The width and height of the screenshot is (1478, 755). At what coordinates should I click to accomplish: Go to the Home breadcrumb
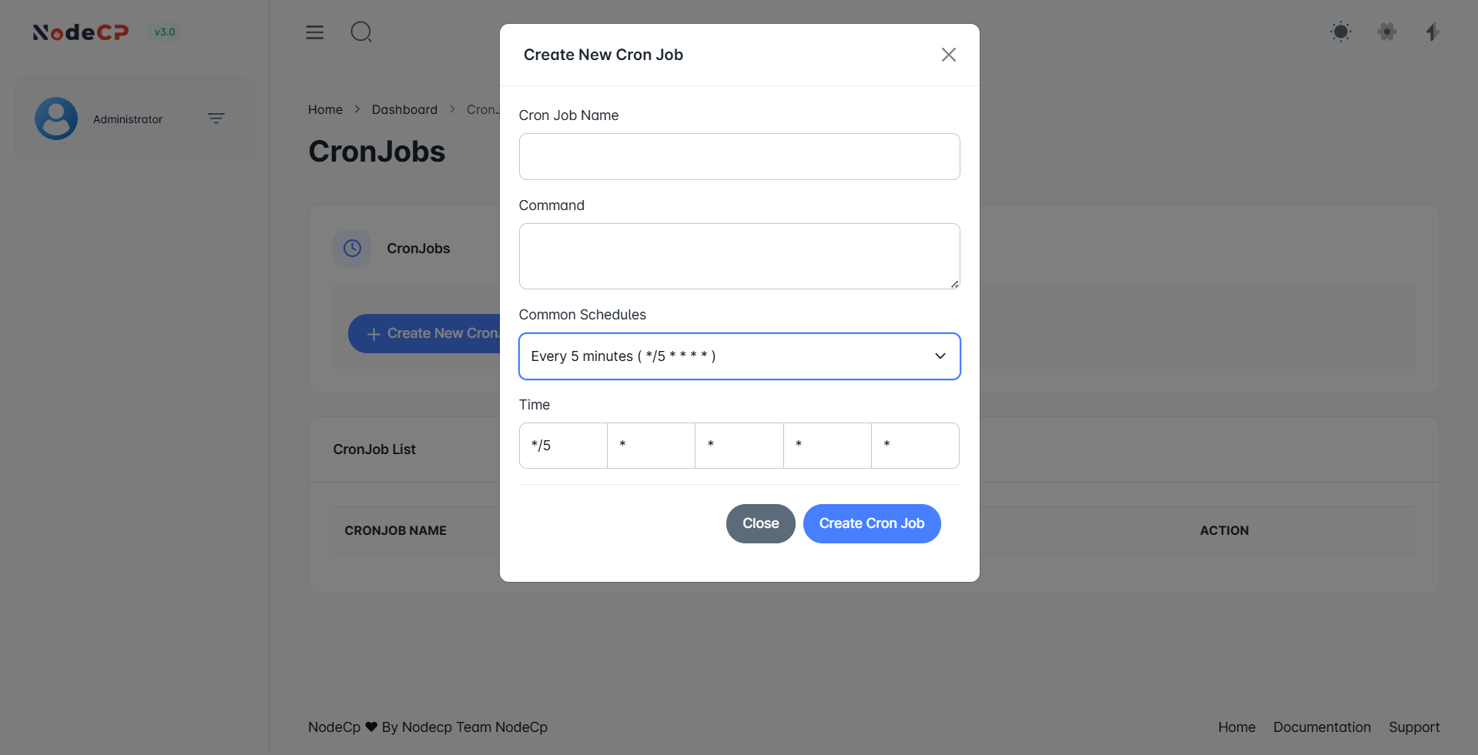325,110
